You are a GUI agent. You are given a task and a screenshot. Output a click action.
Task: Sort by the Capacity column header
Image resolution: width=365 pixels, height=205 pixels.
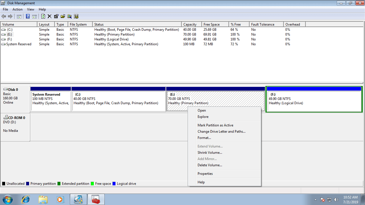[x=190, y=24]
